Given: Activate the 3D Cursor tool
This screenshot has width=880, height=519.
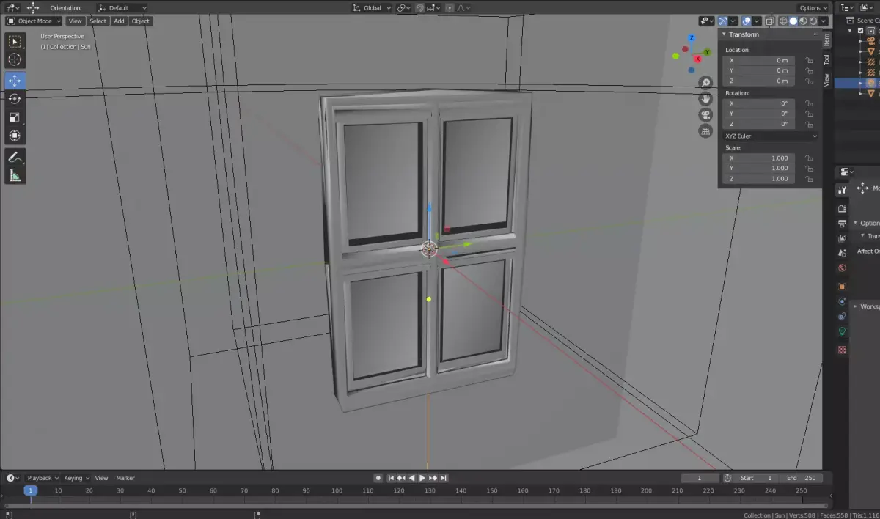Looking at the screenshot, I should (x=15, y=60).
